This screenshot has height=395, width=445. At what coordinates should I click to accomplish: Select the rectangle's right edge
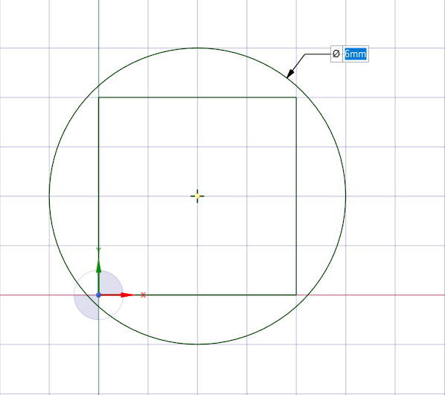296,196
